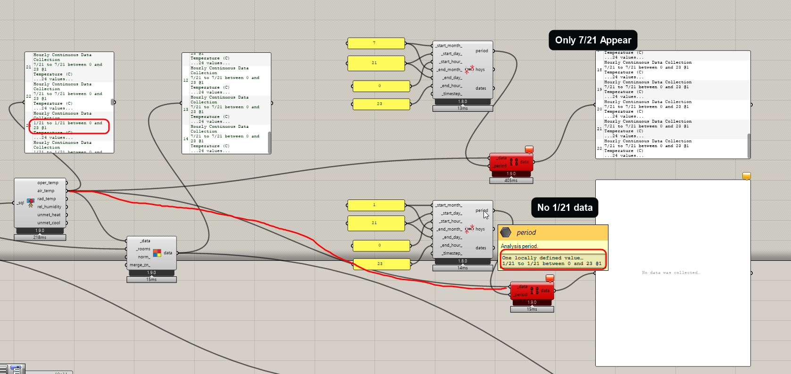Open the orange warning balloon on the 405ms component

tap(529, 150)
